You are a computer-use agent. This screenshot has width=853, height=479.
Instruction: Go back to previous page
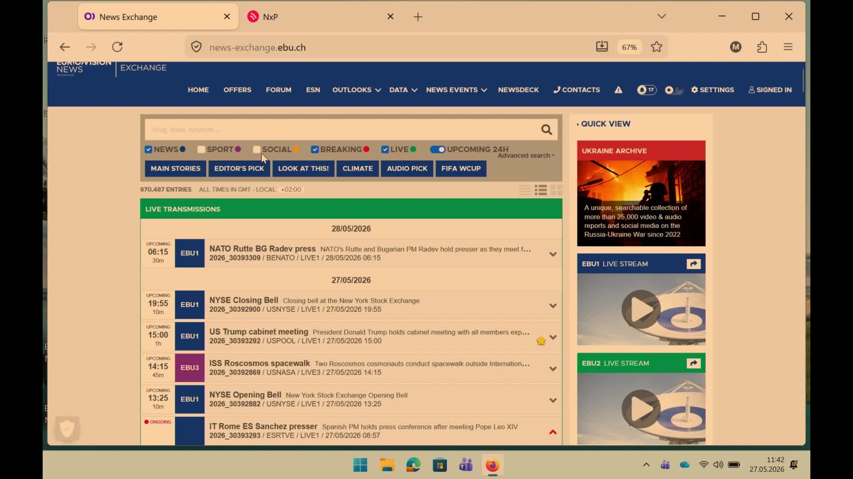point(65,47)
